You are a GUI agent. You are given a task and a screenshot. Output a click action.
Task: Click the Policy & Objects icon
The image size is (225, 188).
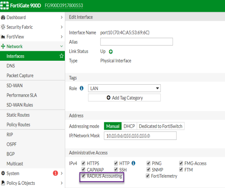coord(3,183)
